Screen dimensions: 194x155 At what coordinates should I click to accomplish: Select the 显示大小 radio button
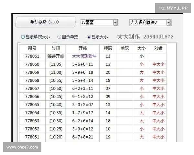coord(89,37)
